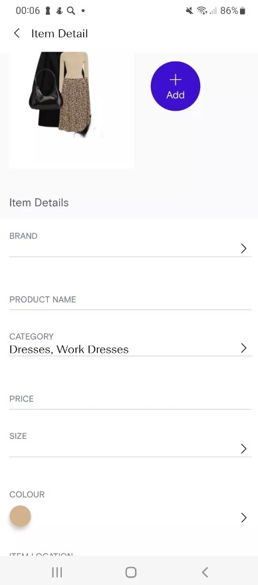Tap the back arrow beside Item Detail
Screen dimensions: 258x585
[17, 33]
